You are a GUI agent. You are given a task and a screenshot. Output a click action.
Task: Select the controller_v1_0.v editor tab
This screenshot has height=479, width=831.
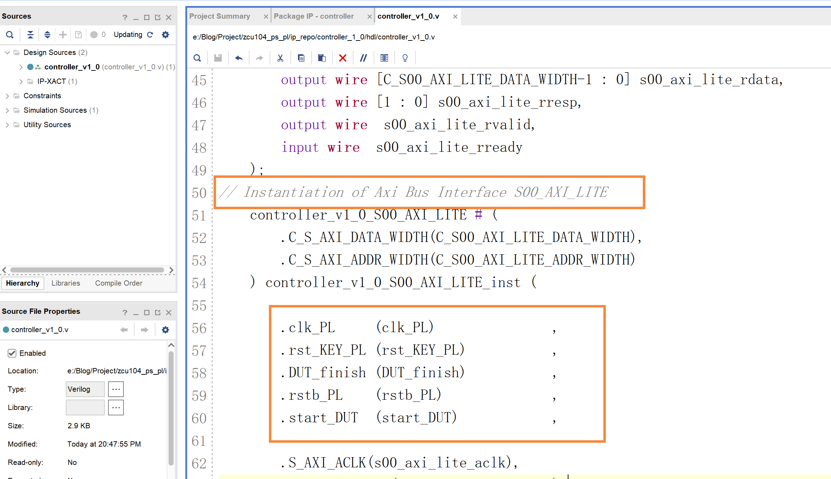pos(408,16)
